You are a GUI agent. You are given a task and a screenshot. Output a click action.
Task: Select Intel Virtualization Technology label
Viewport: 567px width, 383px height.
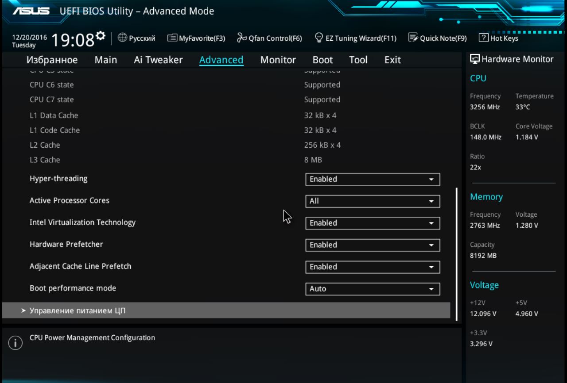82,222
